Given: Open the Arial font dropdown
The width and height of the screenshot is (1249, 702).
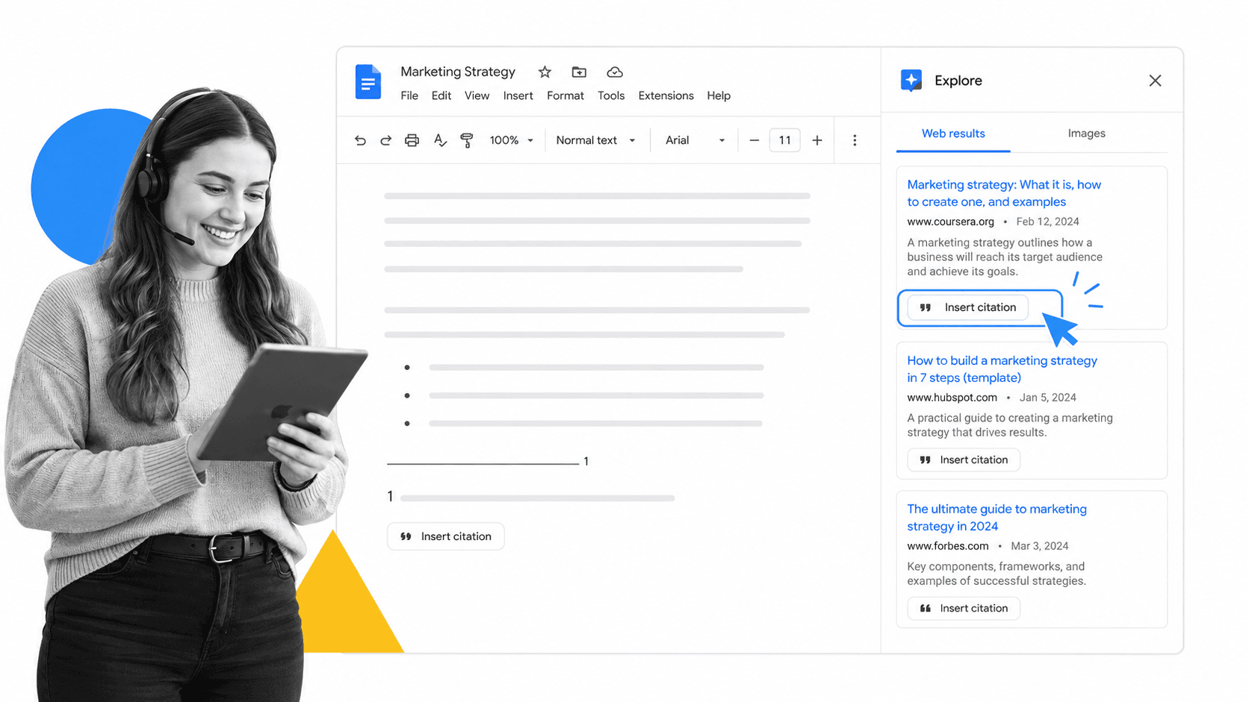Looking at the screenshot, I should (x=695, y=140).
